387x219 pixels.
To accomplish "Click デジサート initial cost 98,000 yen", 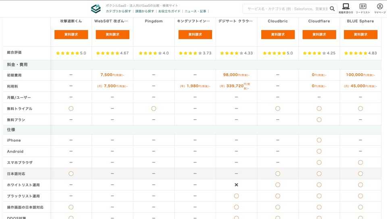I will [237, 74].
